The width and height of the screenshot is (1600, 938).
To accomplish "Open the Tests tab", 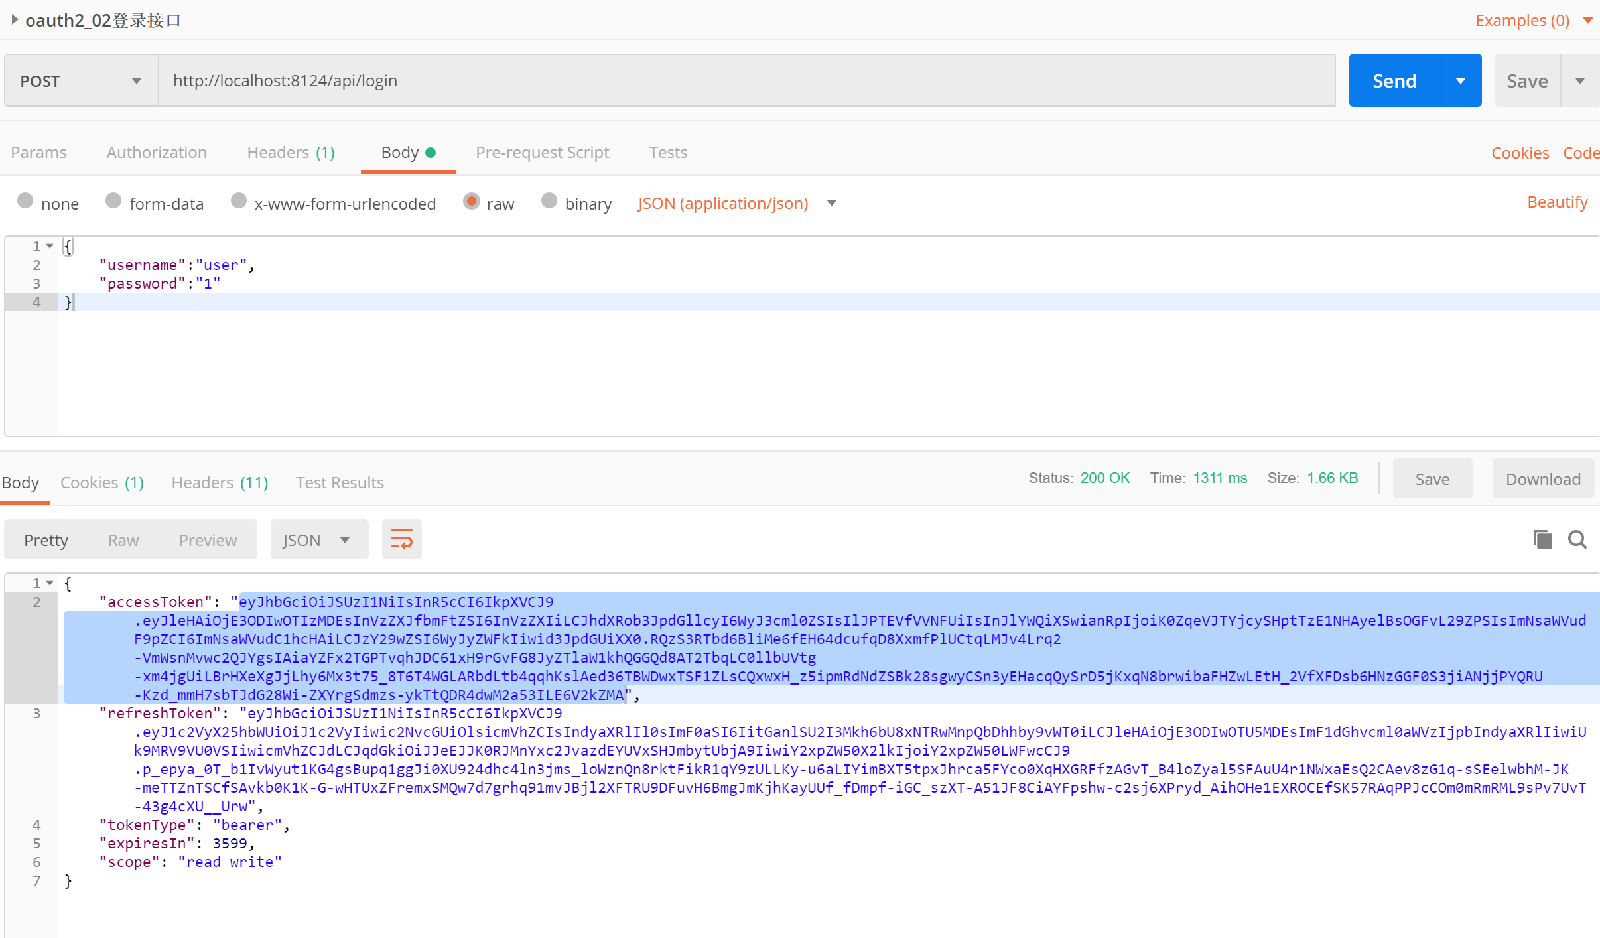I will tap(667, 152).
